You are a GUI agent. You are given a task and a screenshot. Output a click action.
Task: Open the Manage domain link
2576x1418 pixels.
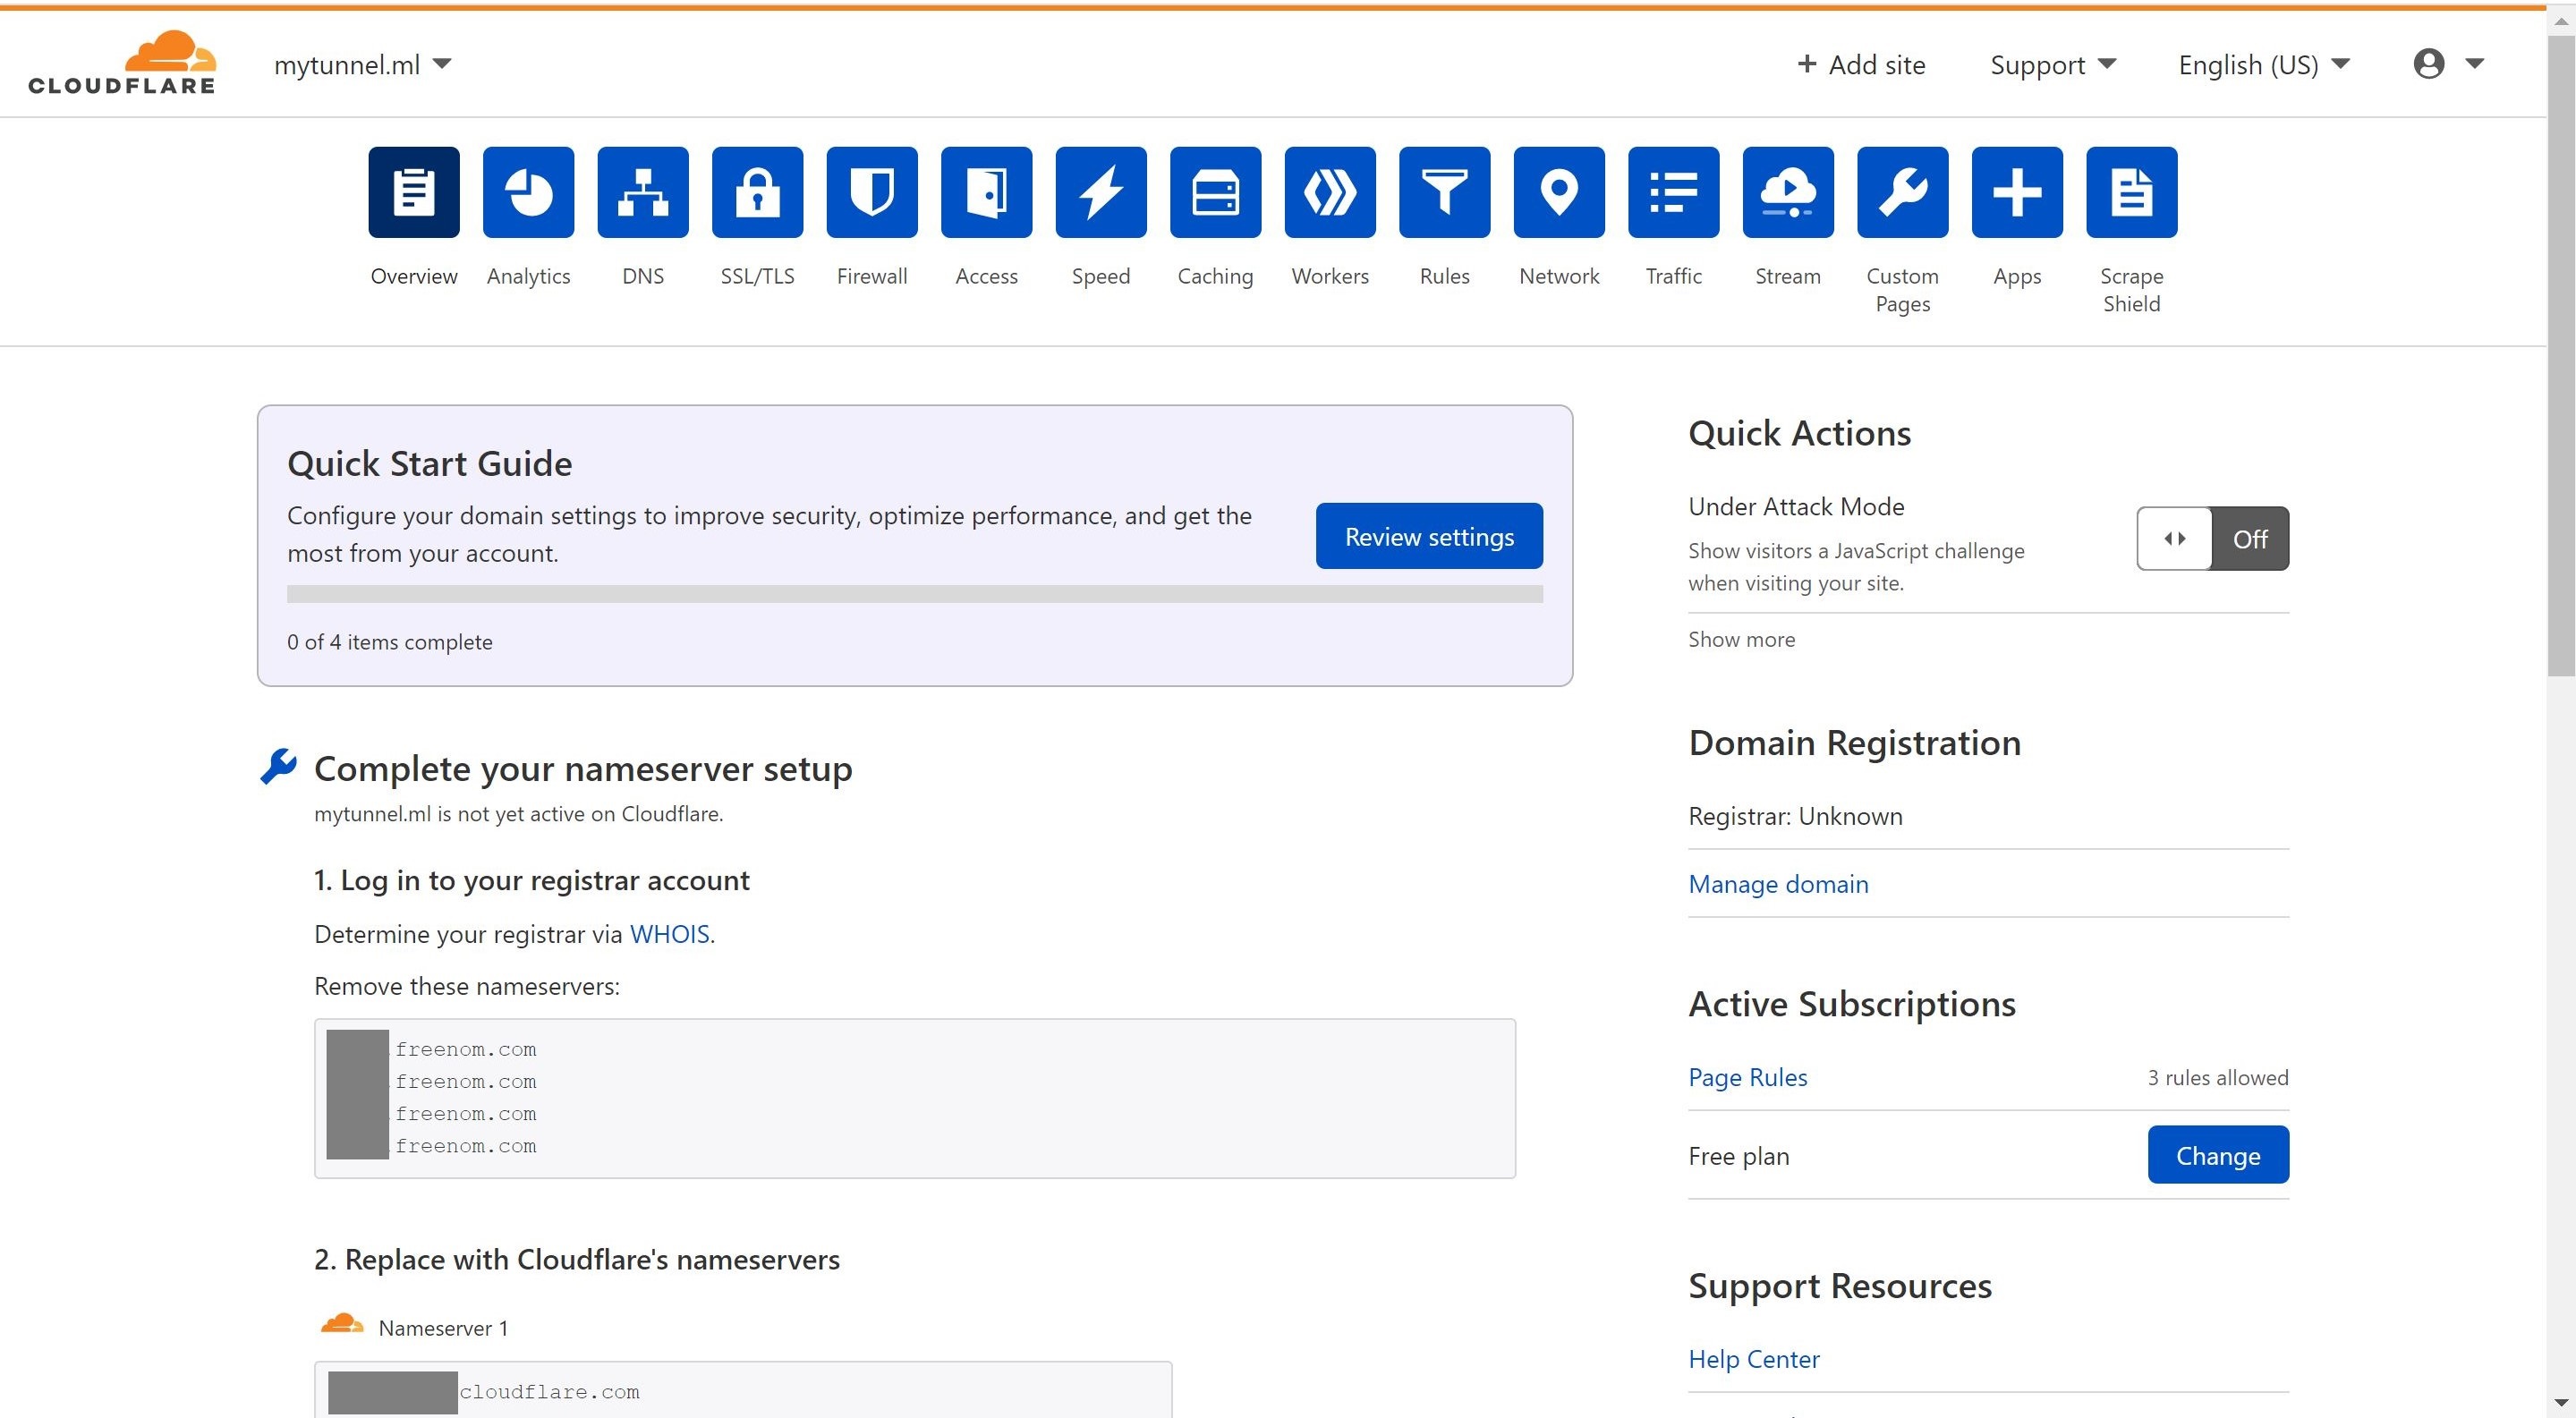[1778, 884]
